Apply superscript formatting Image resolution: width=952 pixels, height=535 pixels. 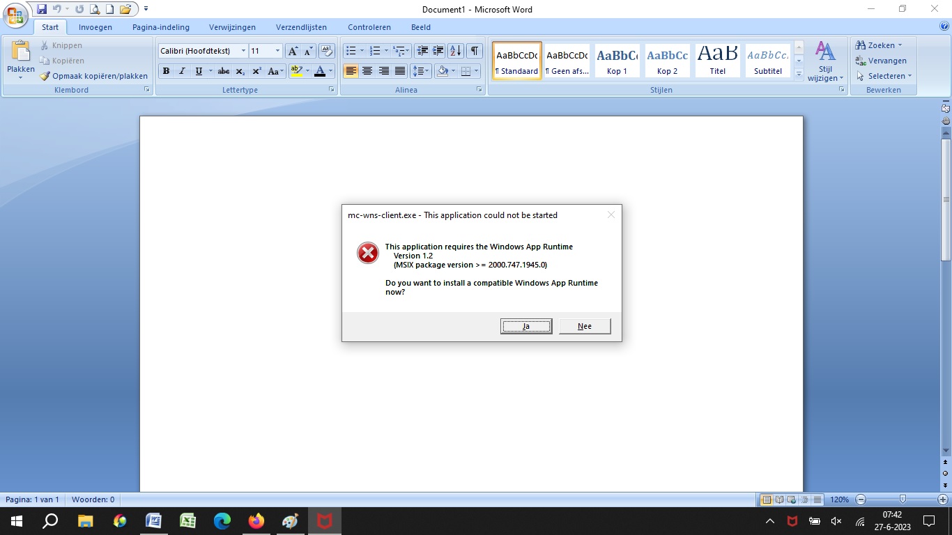(256, 71)
